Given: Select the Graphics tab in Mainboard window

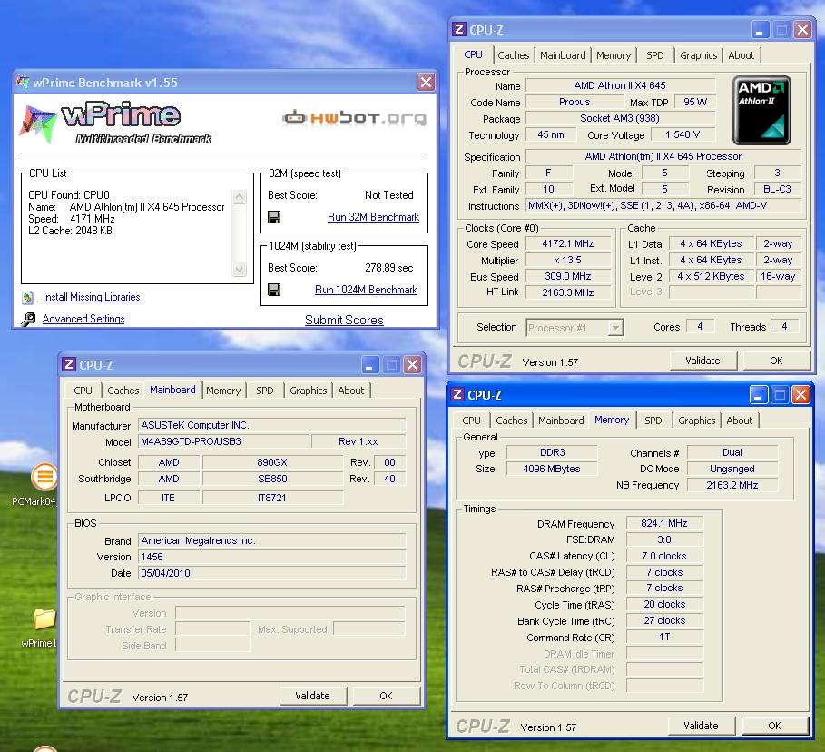Looking at the screenshot, I should tap(308, 391).
